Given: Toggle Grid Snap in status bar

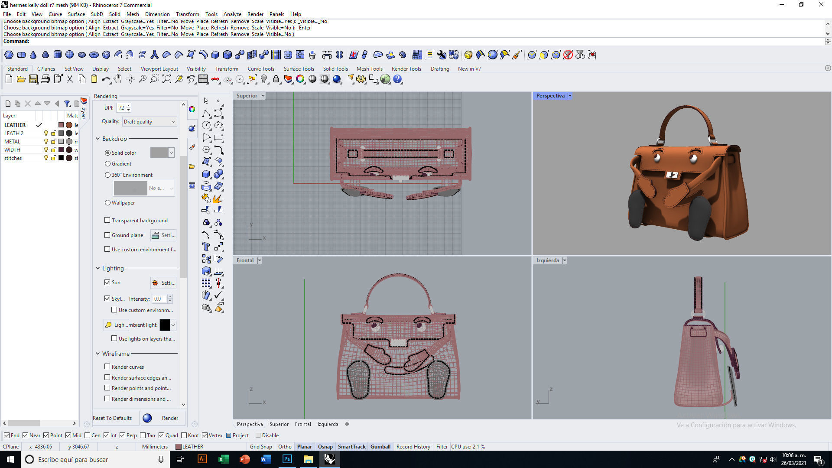Looking at the screenshot, I should point(261,446).
